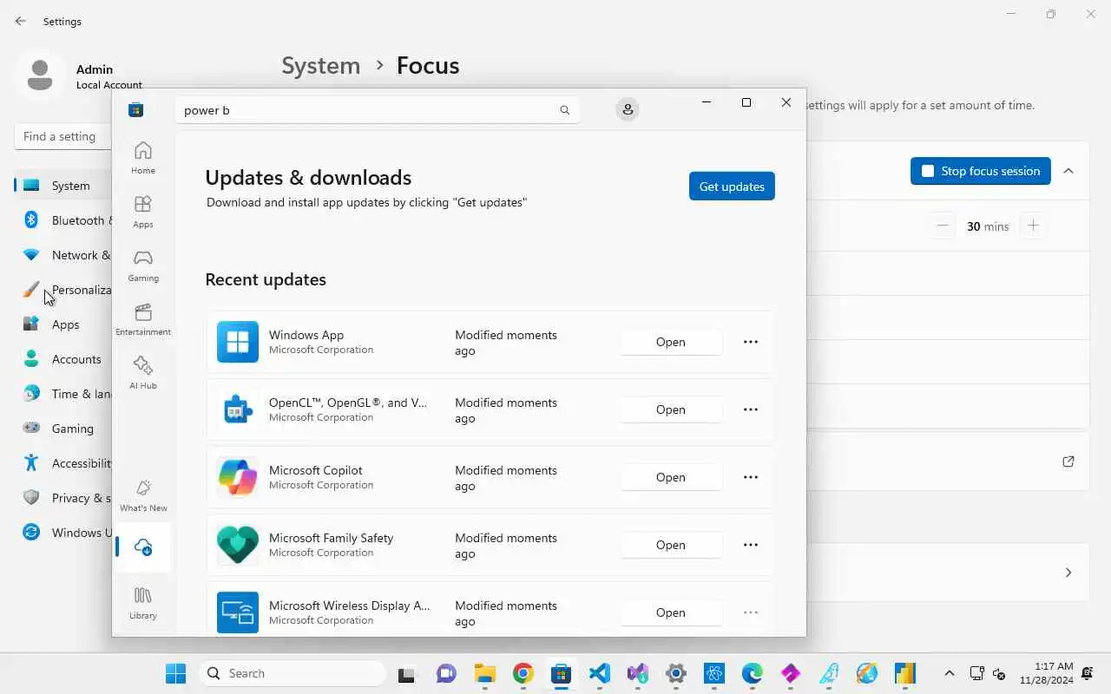Increase focus duration with plus button

pyautogui.click(x=1033, y=226)
